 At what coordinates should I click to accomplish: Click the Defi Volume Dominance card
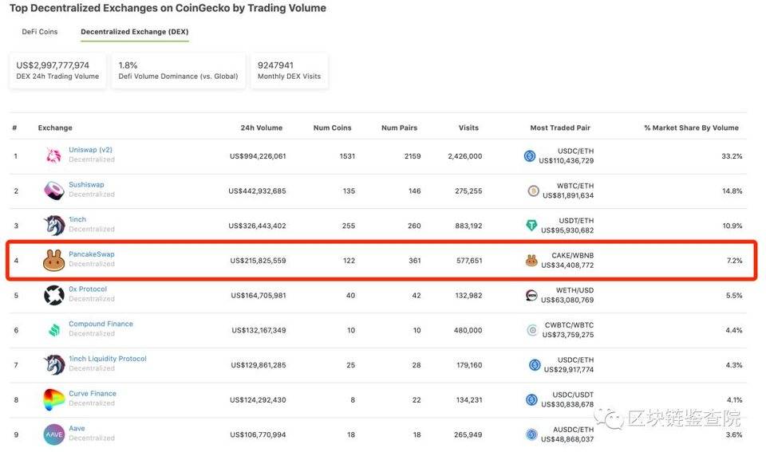pos(178,71)
